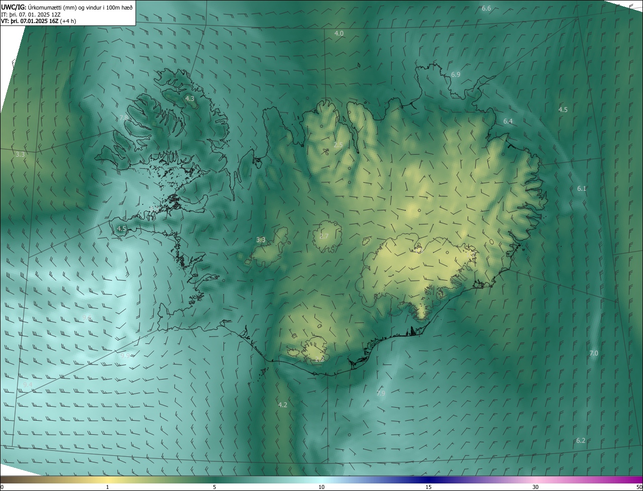Click the 6.1 value label
Screen dimensions: 643x491
pyautogui.click(x=582, y=189)
